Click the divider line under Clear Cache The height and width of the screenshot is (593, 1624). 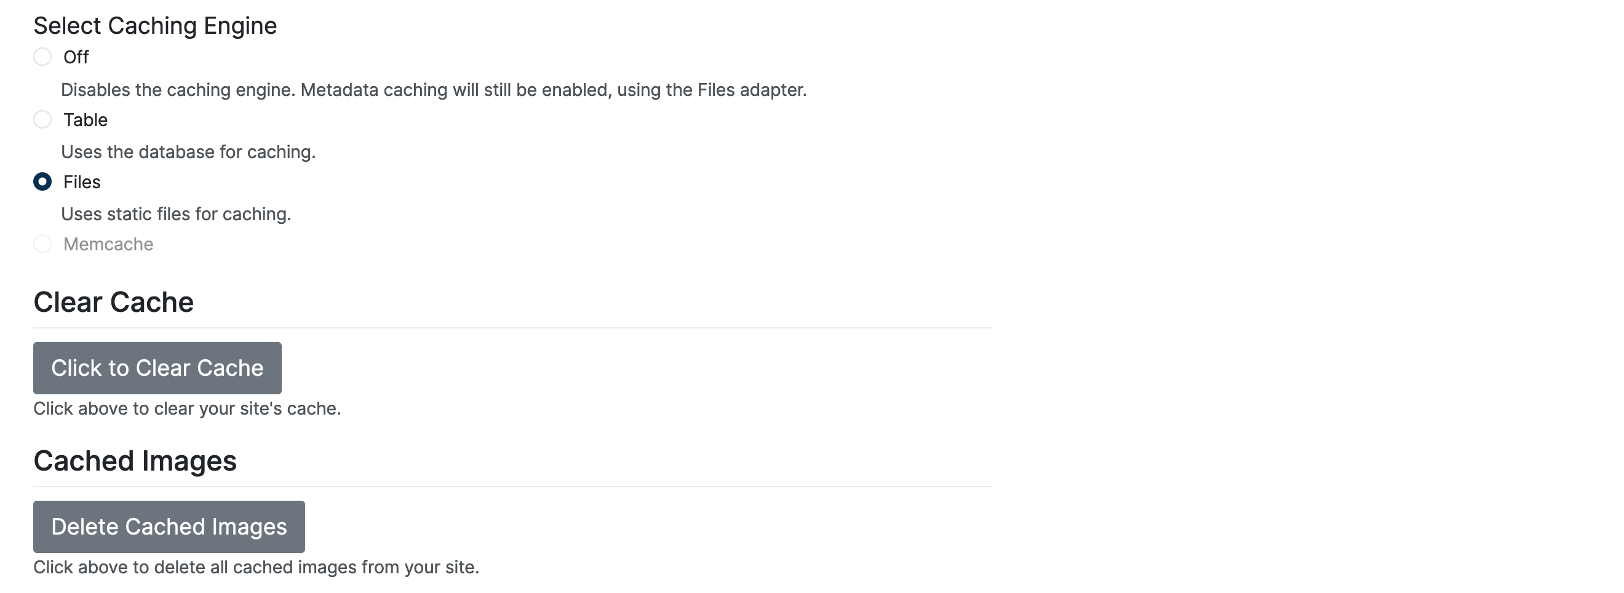512,328
